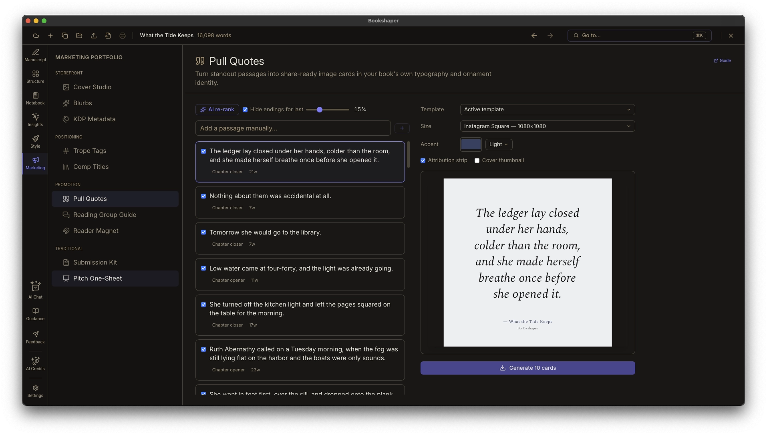The width and height of the screenshot is (767, 435).
Task: Open the Style sidebar section
Action: tap(35, 142)
